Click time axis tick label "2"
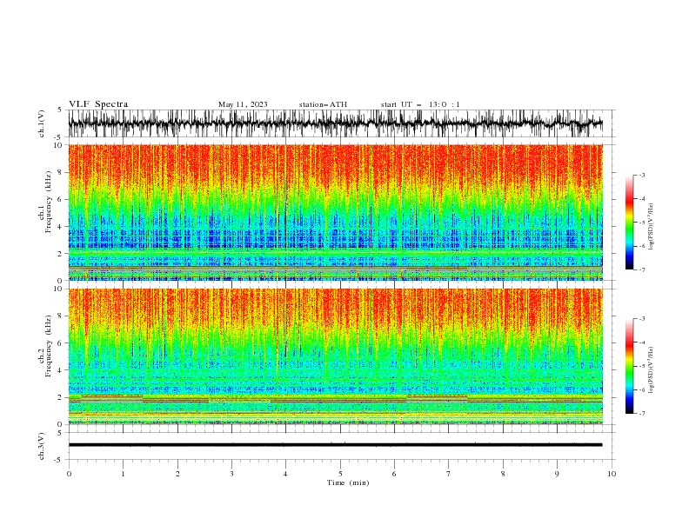The height and width of the screenshot is (532, 689). (x=177, y=474)
